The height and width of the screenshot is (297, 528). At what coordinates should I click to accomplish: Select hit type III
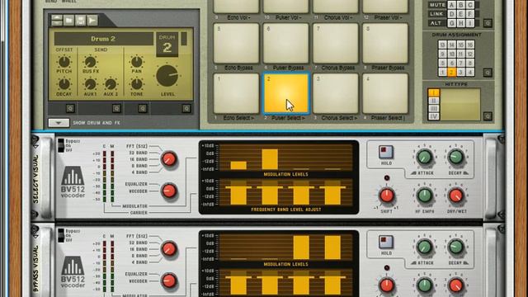point(434,108)
